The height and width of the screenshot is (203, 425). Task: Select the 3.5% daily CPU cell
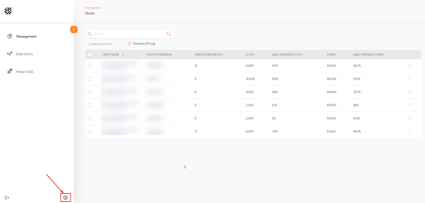(x=275, y=131)
